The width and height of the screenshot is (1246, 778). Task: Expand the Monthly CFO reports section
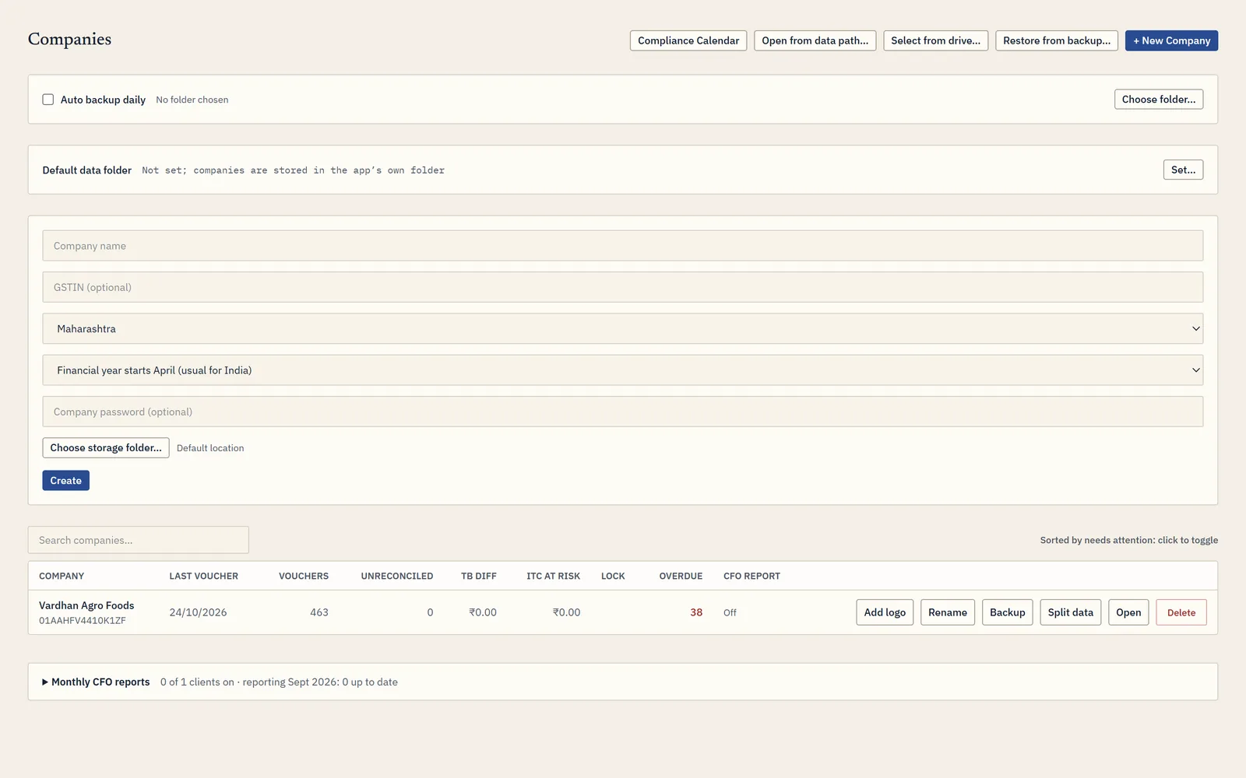coord(96,682)
